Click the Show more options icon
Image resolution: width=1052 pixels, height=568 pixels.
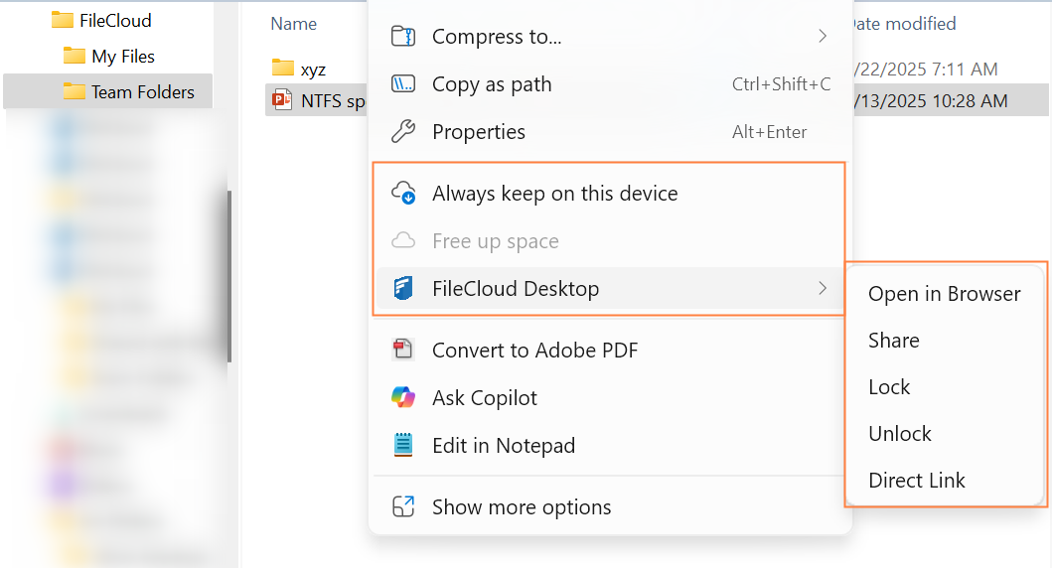[x=403, y=507]
